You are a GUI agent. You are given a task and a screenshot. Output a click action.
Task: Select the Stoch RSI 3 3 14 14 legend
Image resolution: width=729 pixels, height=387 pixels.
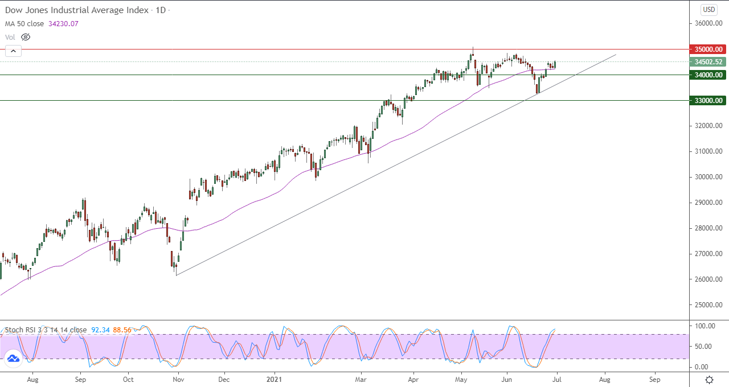tap(46, 330)
